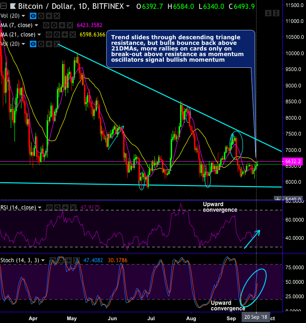Click the close price value 6493.9

(244, 7)
